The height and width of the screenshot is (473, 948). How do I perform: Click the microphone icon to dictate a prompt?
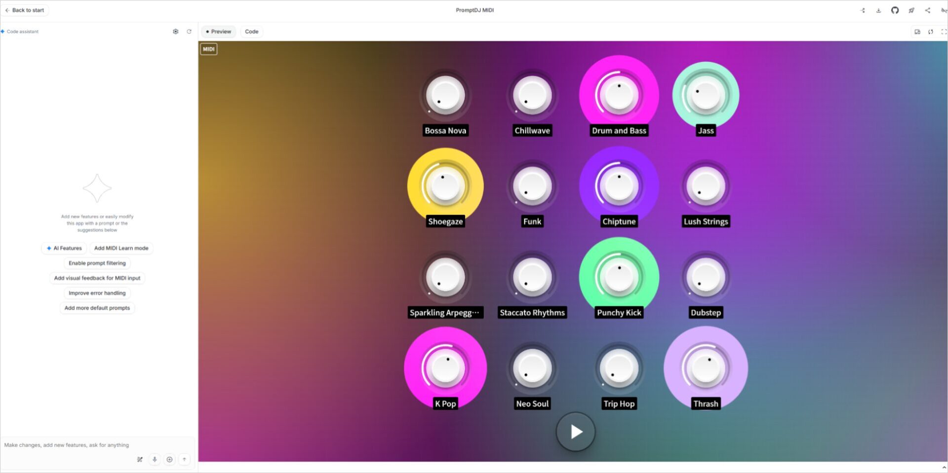155,459
